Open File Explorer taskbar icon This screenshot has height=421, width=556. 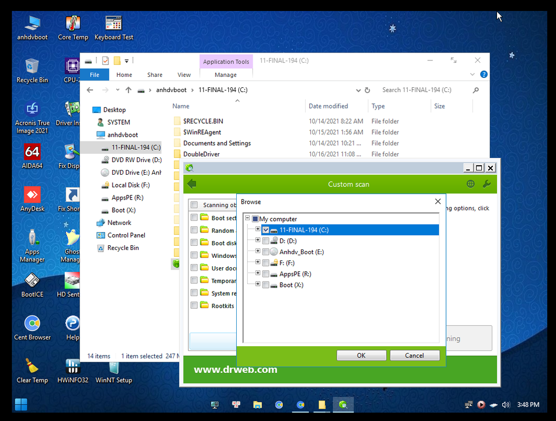pyautogui.click(x=257, y=405)
